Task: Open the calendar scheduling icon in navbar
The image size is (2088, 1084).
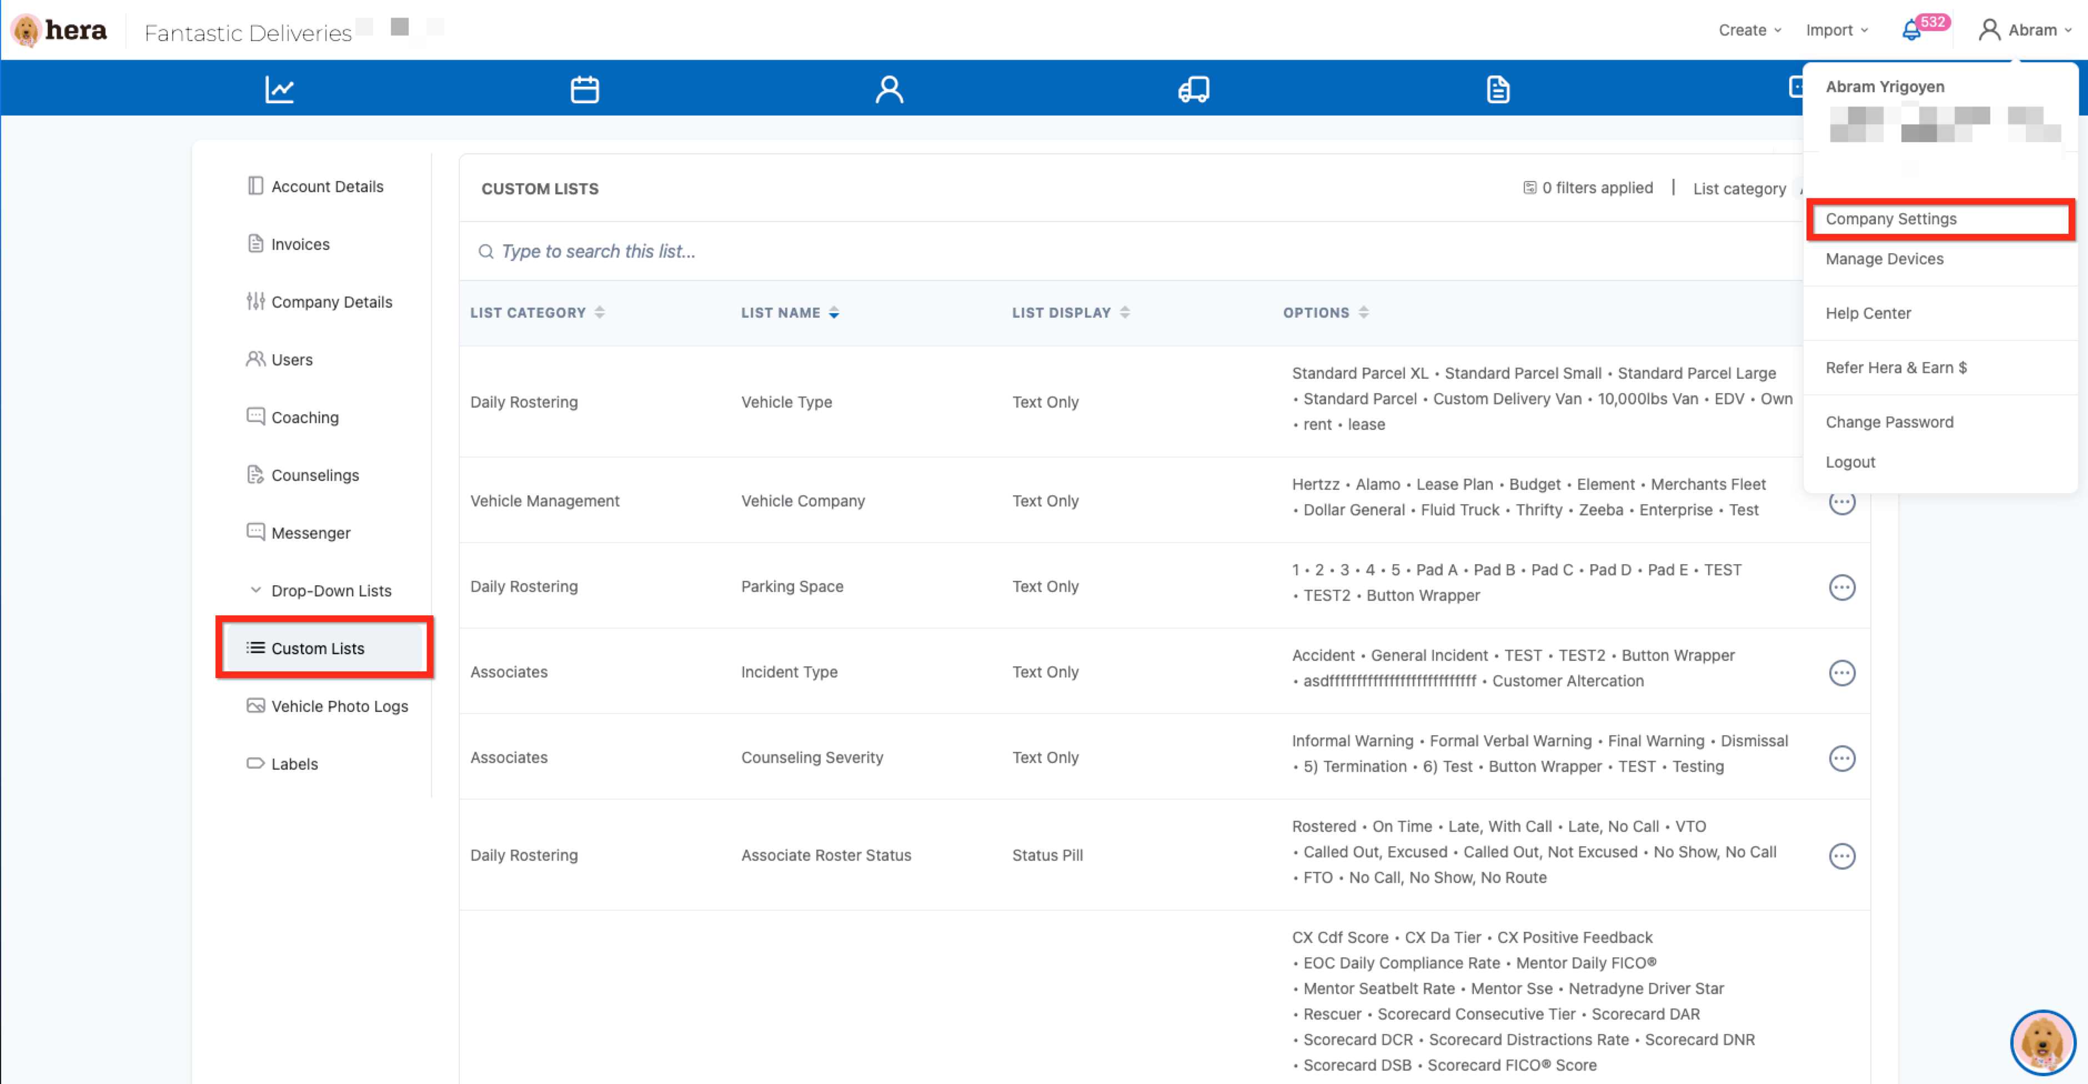Action: point(584,88)
